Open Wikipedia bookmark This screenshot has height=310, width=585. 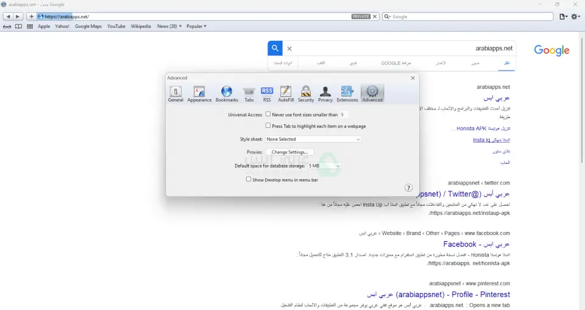[x=141, y=26]
